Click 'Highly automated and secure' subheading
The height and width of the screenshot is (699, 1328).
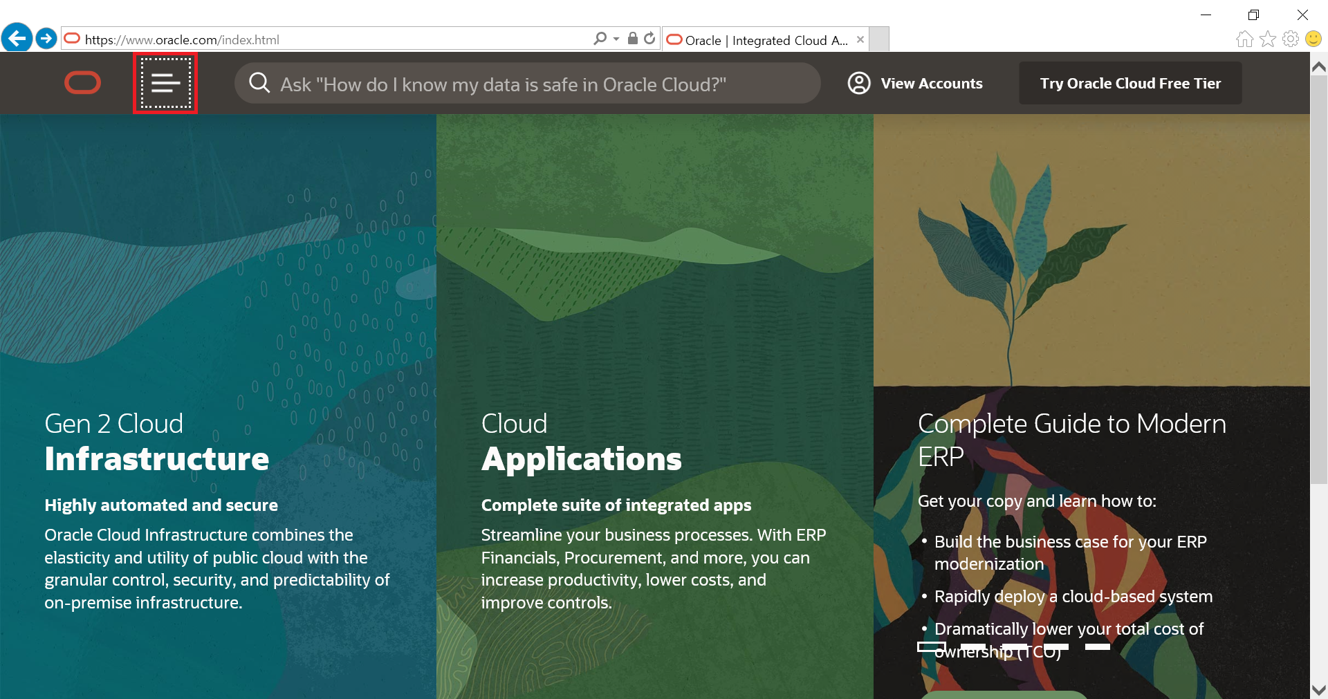[x=161, y=505]
